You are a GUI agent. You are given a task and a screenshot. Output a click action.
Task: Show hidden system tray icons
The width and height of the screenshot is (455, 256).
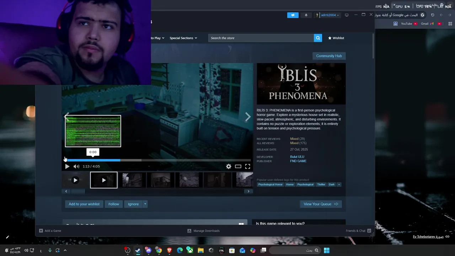pyautogui.click(x=65, y=250)
